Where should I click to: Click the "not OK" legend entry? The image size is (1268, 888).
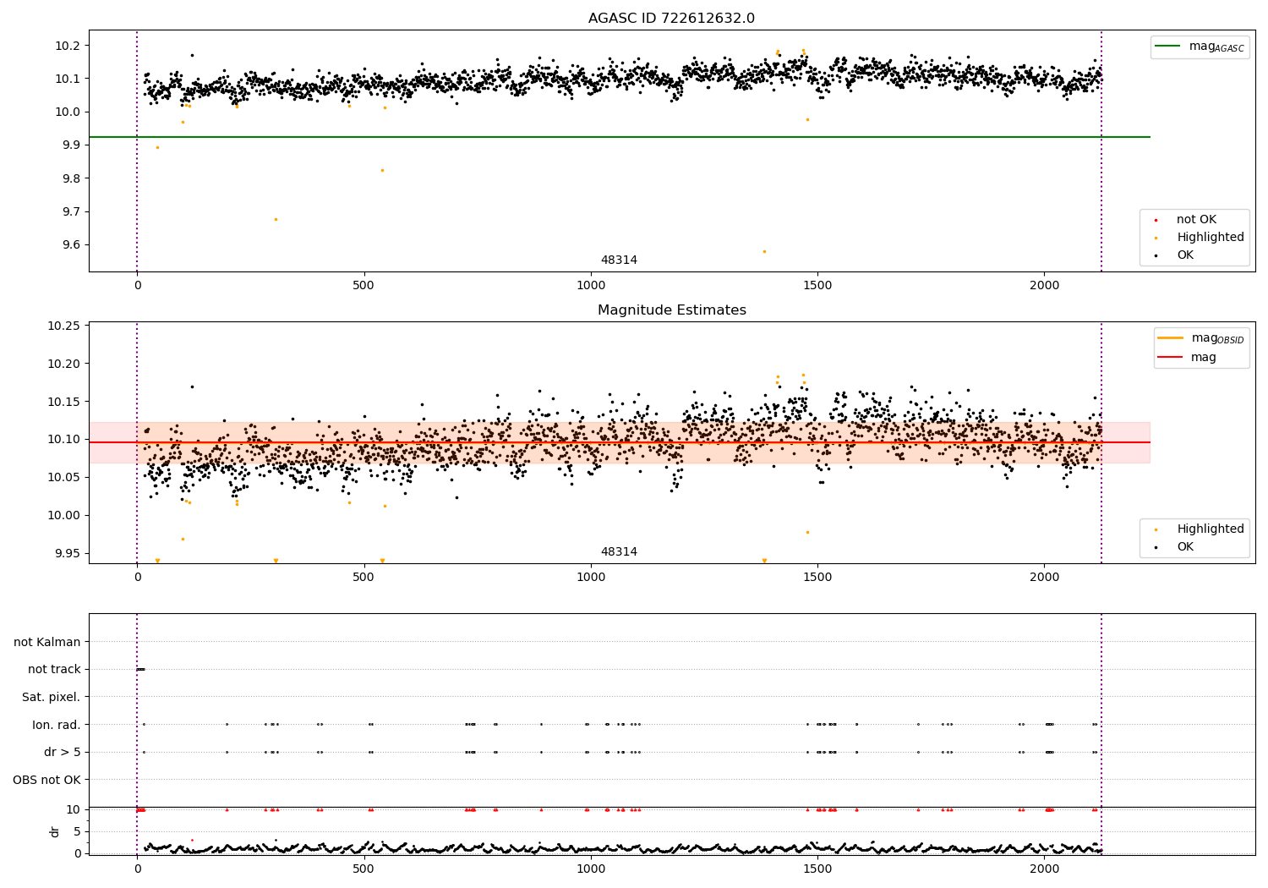1196,220
